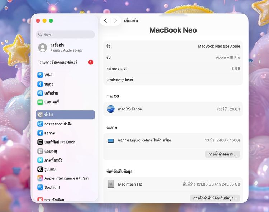Click จอภาพ Liquid Retina ในตัวเครื่อง label
Screen dimensions: 269x212
click(144, 140)
